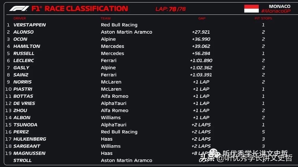The height and width of the screenshot is (167, 298).
Task: Select the DRIVER column header
Action: click(x=19, y=18)
